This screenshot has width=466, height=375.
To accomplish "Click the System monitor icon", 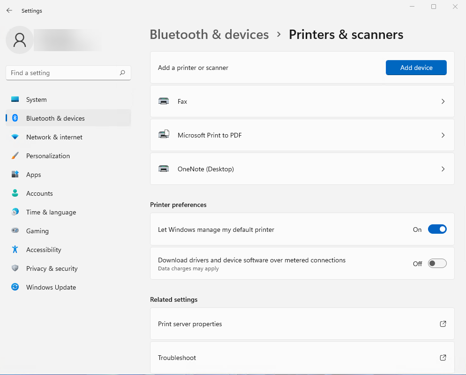I will coord(15,99).
